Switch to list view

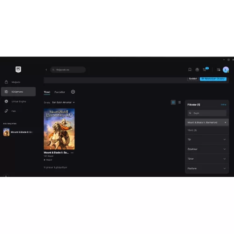tap(179, 102)
